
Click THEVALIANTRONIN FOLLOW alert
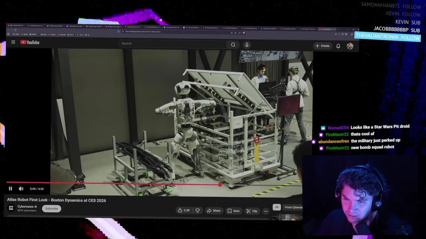coord(388,37)
